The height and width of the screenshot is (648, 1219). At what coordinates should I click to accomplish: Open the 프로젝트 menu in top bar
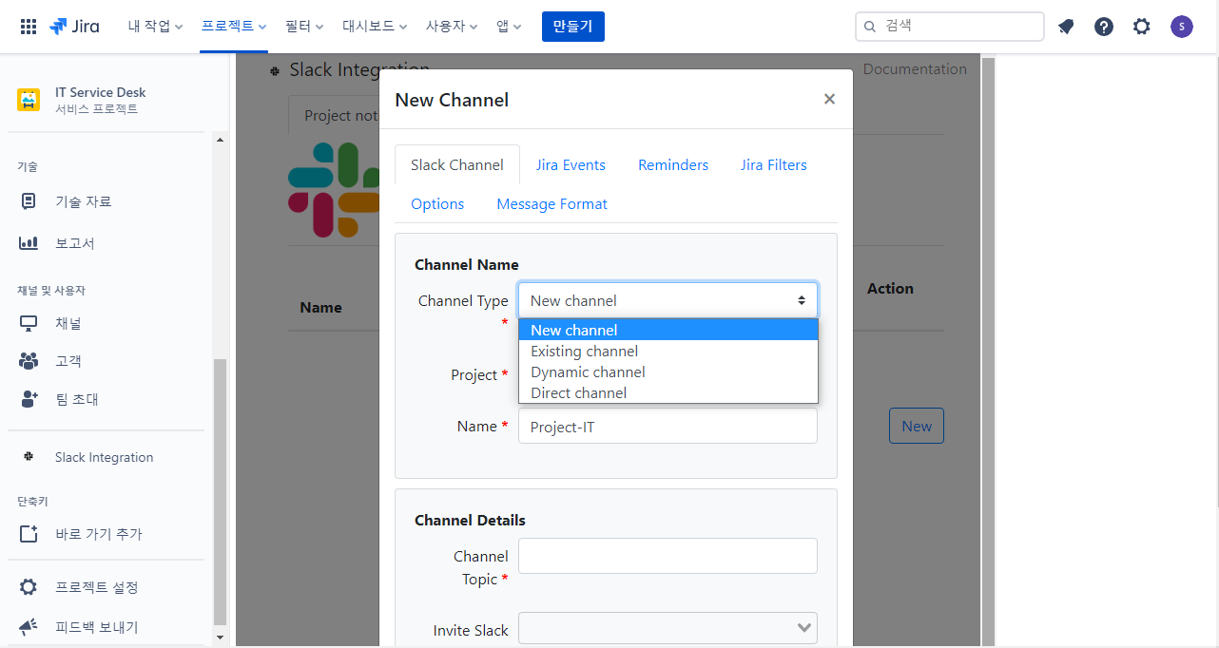(233, 27)
